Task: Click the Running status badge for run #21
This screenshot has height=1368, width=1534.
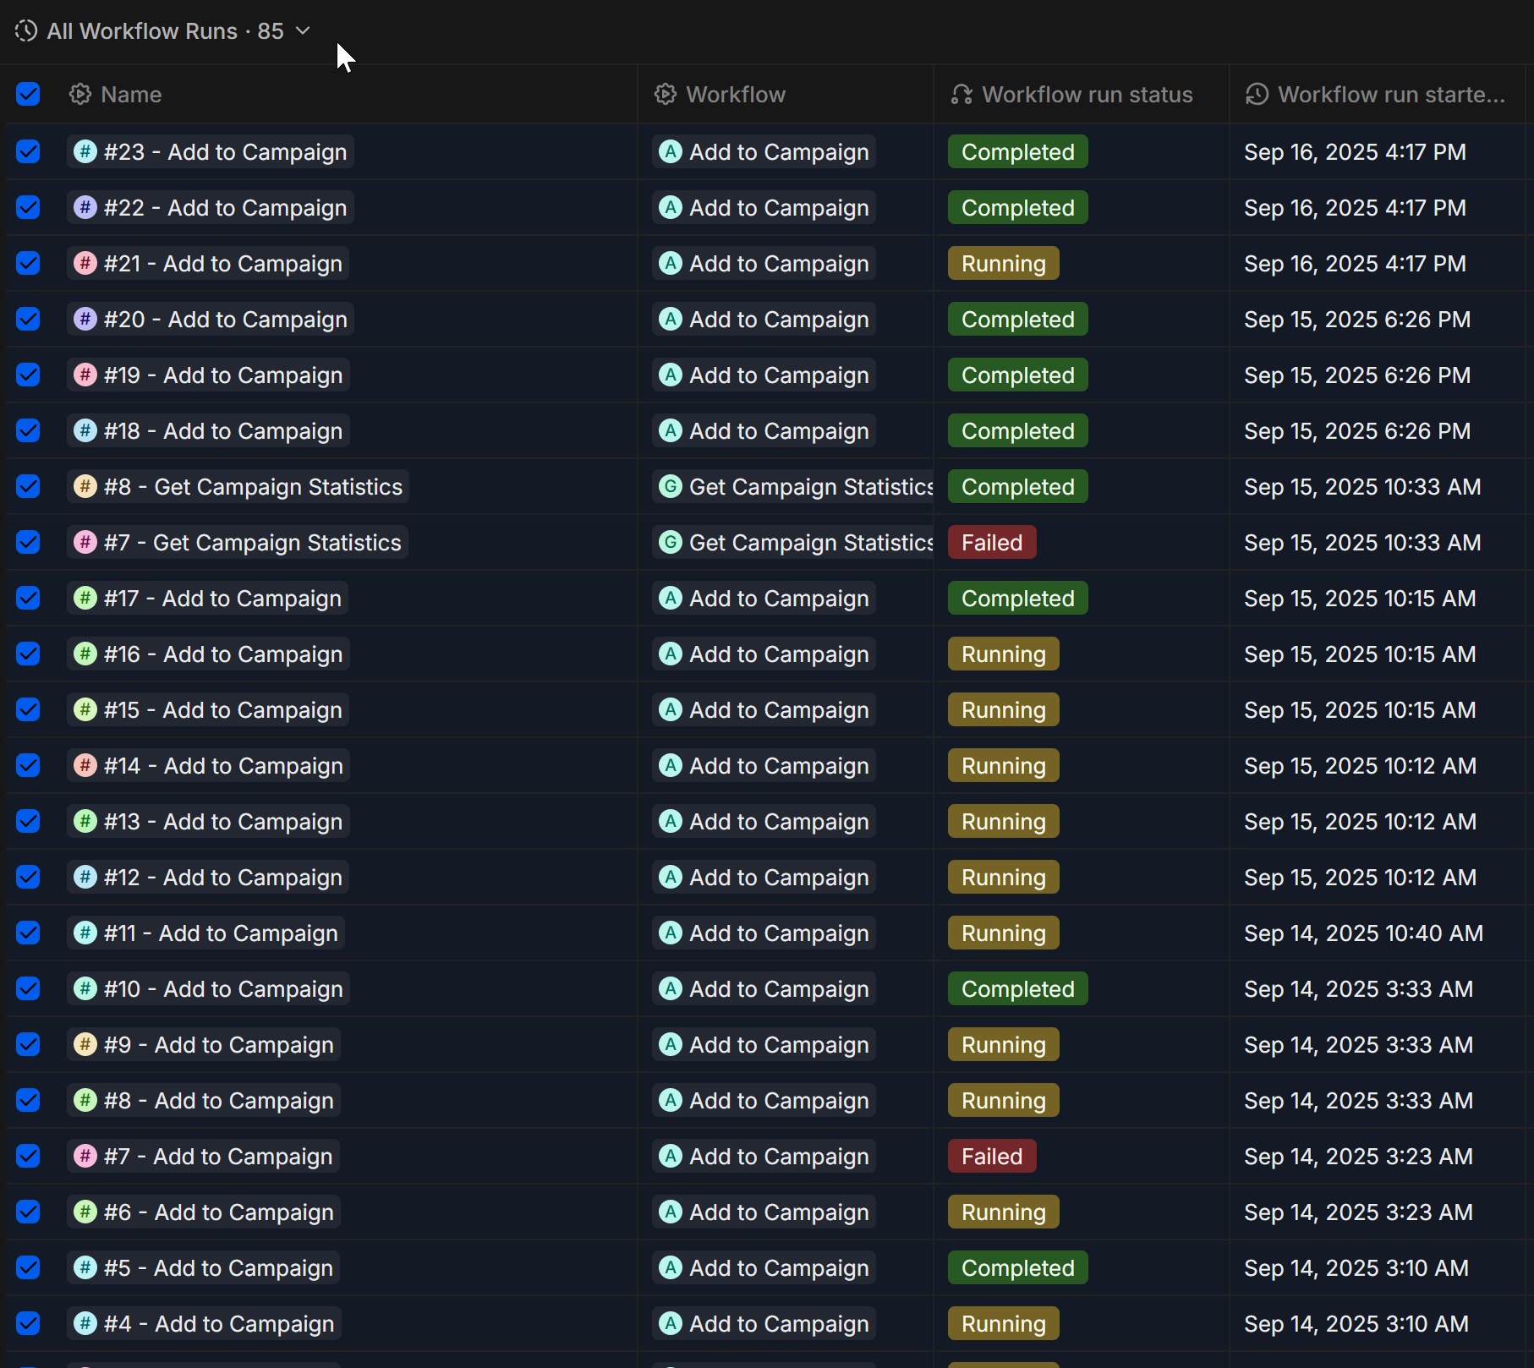Action: tap(1004, 263)
